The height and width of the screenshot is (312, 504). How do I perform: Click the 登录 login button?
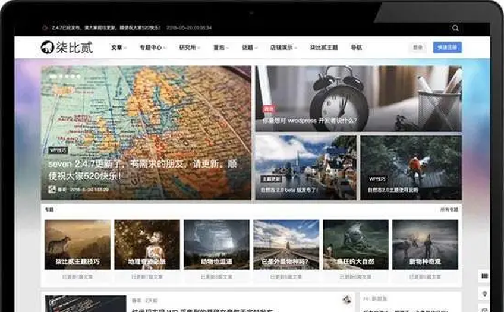[x=418, y=48]
